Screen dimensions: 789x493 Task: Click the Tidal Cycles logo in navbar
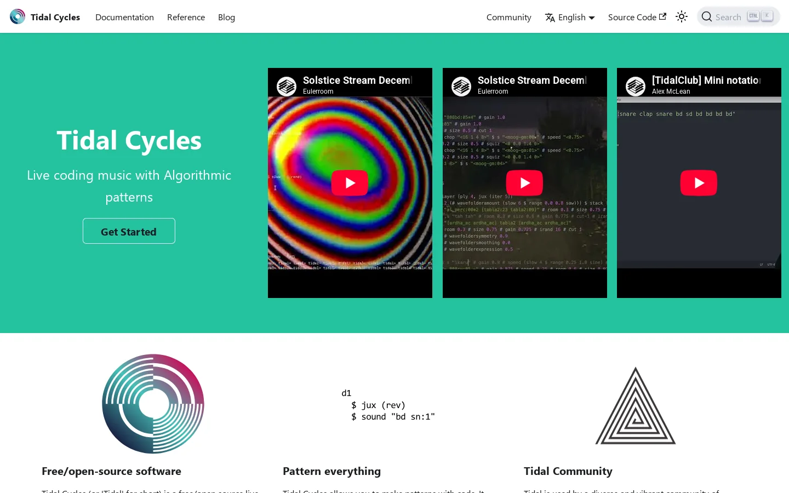click(18, 16)
